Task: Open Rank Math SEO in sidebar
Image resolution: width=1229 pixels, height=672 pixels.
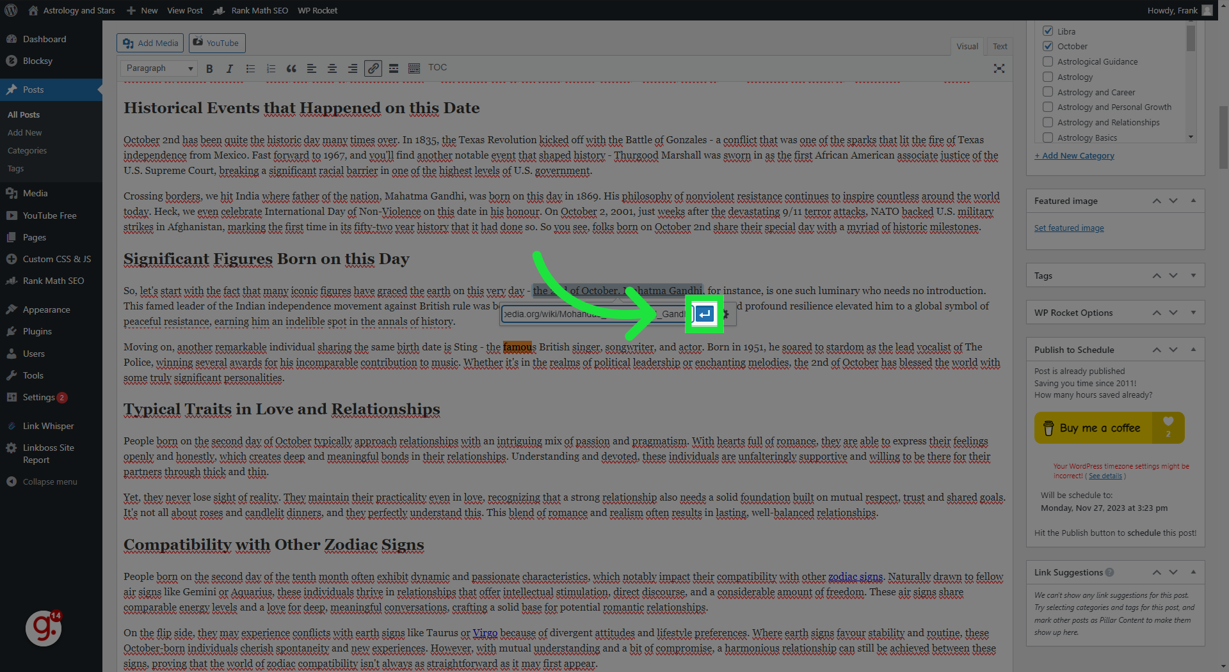Action: click(53, 281)
